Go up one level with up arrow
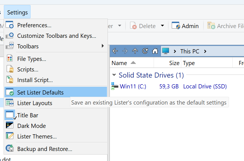The height and width of the screenshot is (161, 244). coord(135,51)
